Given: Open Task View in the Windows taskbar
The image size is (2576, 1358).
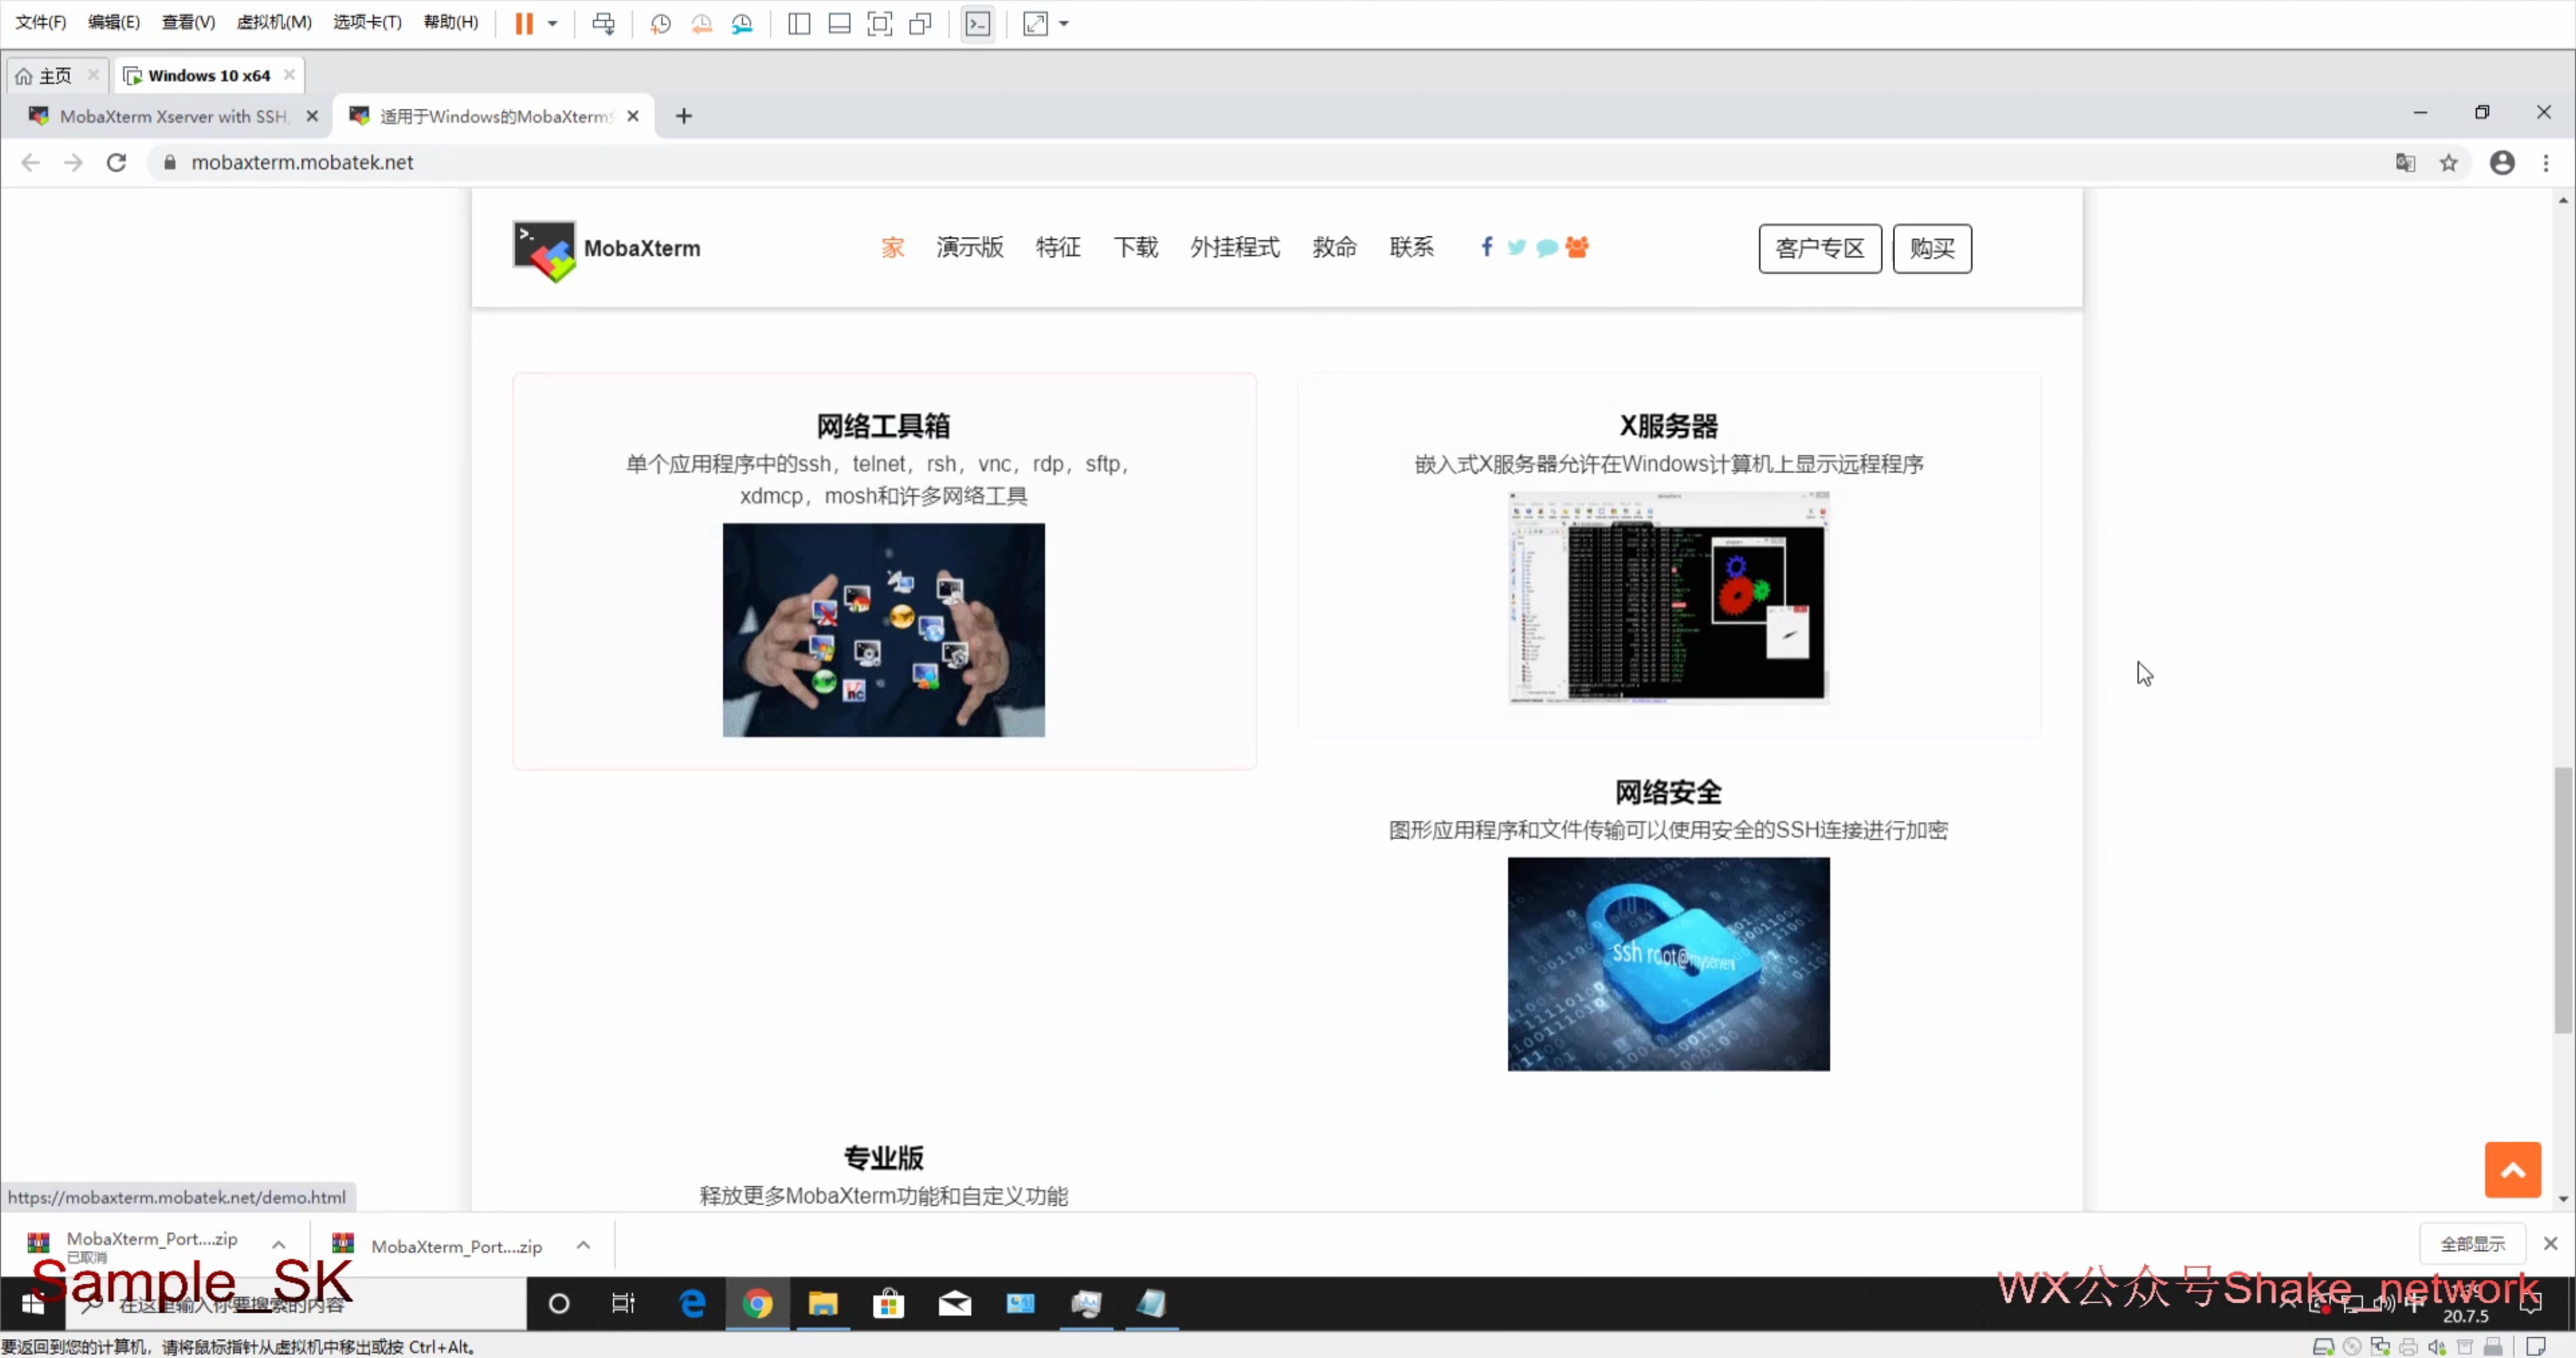Looking at the screenshot, I should (x=624, y=1304).
